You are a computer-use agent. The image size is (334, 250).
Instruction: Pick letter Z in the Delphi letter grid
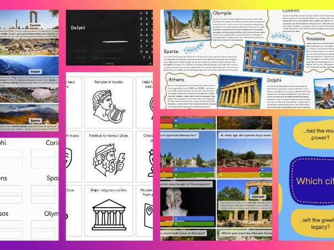(150, 57)
